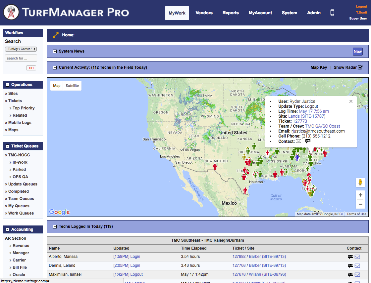Collapse the Techs Logged In Today section
Image resolution: width=371 pixels, height=283 pixels.
click(55, 226)
